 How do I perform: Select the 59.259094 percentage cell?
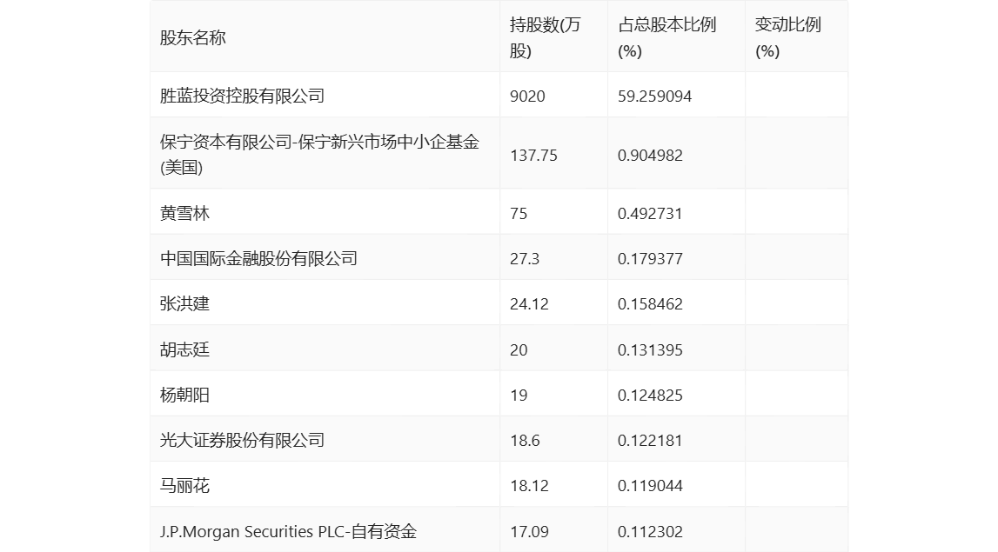tap(654, 96)
